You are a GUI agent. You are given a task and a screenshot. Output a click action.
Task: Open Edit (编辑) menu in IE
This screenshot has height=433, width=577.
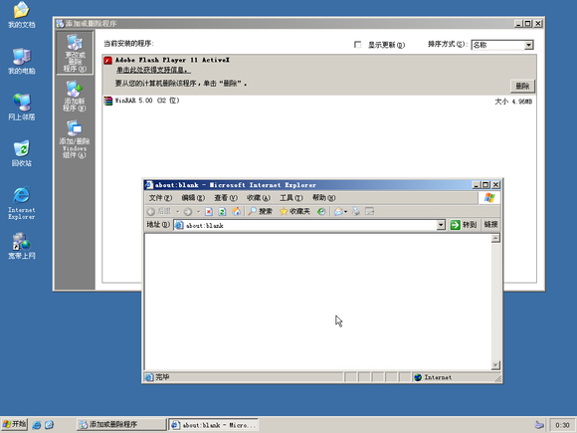point(193,198)
